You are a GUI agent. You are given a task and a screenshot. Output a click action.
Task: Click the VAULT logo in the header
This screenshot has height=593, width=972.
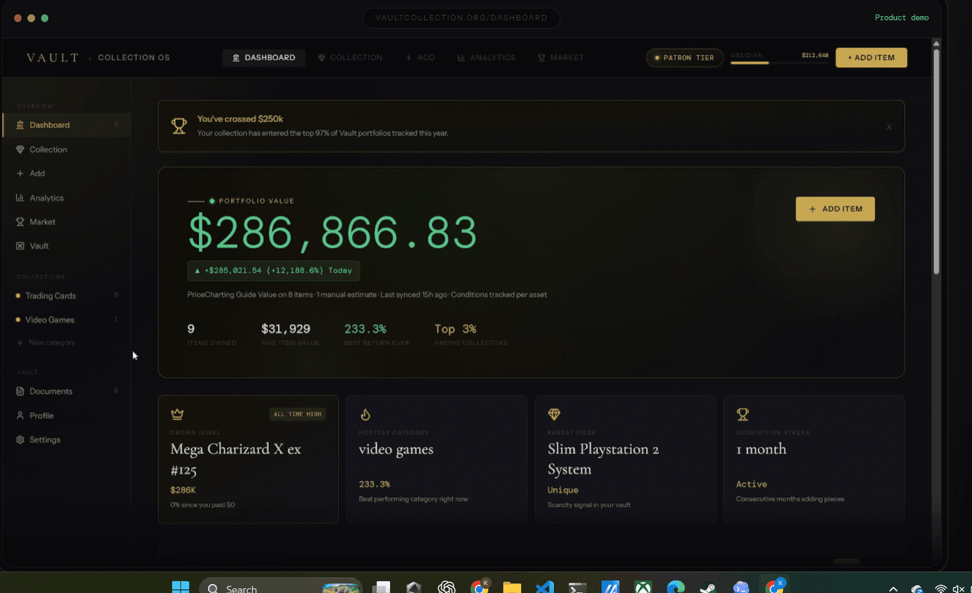pos(52,58)
